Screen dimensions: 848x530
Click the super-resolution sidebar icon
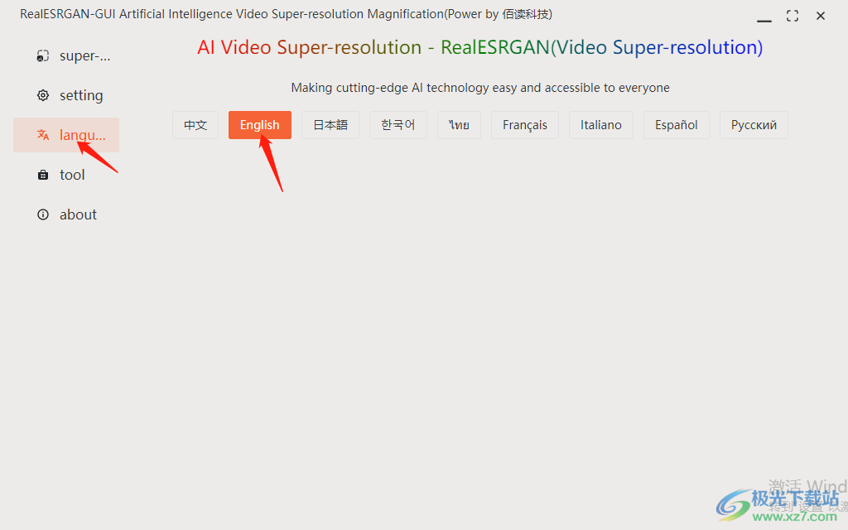click(x=43, y=55)
